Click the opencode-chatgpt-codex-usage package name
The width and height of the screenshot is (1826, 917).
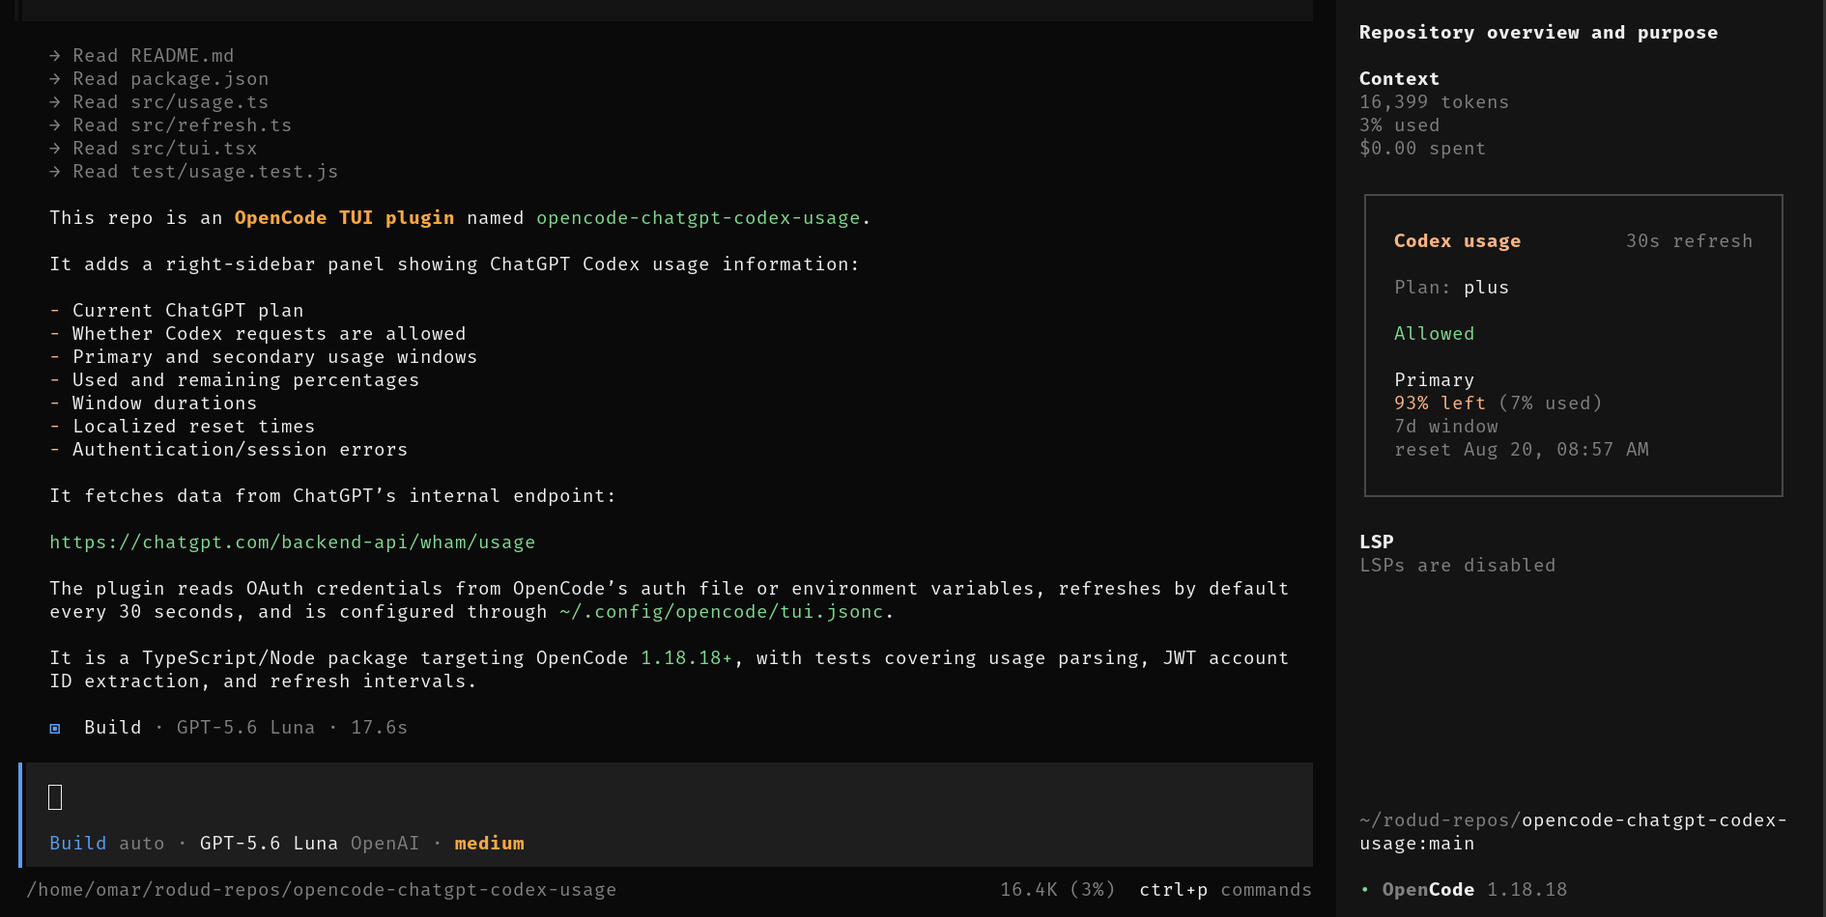click(699, 218)
